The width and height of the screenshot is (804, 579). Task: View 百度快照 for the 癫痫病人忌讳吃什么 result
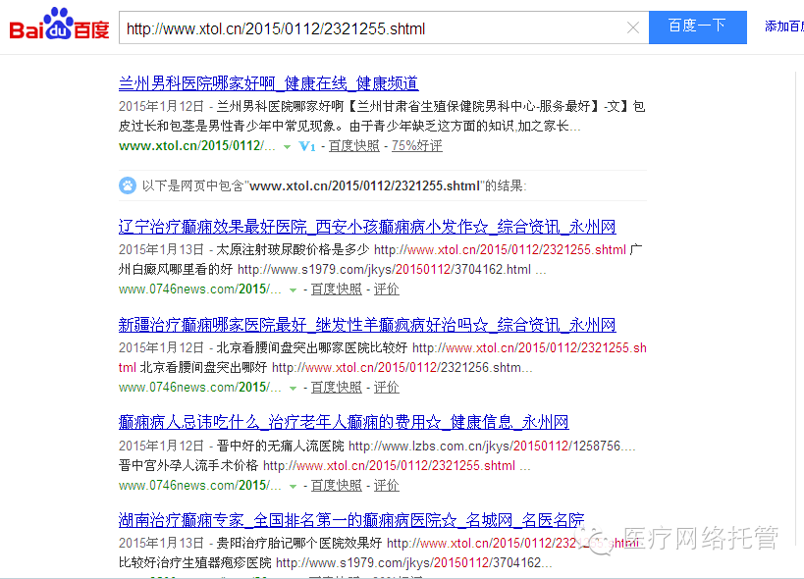pos(337,485)
